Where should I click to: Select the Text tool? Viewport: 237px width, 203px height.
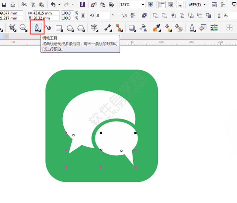(94, 28)
